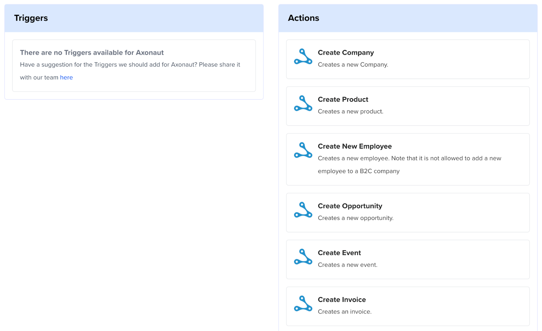Select the Create Event action title

(x=339, y=253)
